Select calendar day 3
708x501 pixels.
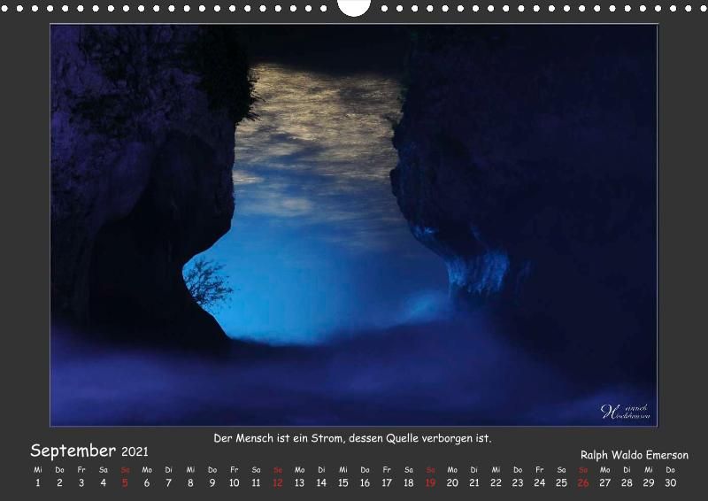point(81,482)
